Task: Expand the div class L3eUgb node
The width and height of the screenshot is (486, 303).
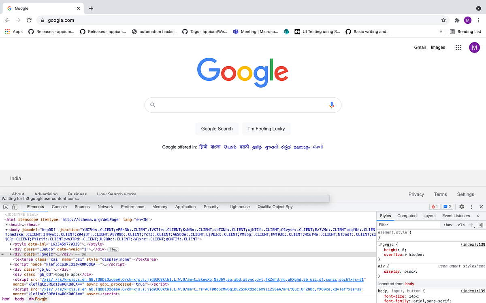Action: (11, 249)
